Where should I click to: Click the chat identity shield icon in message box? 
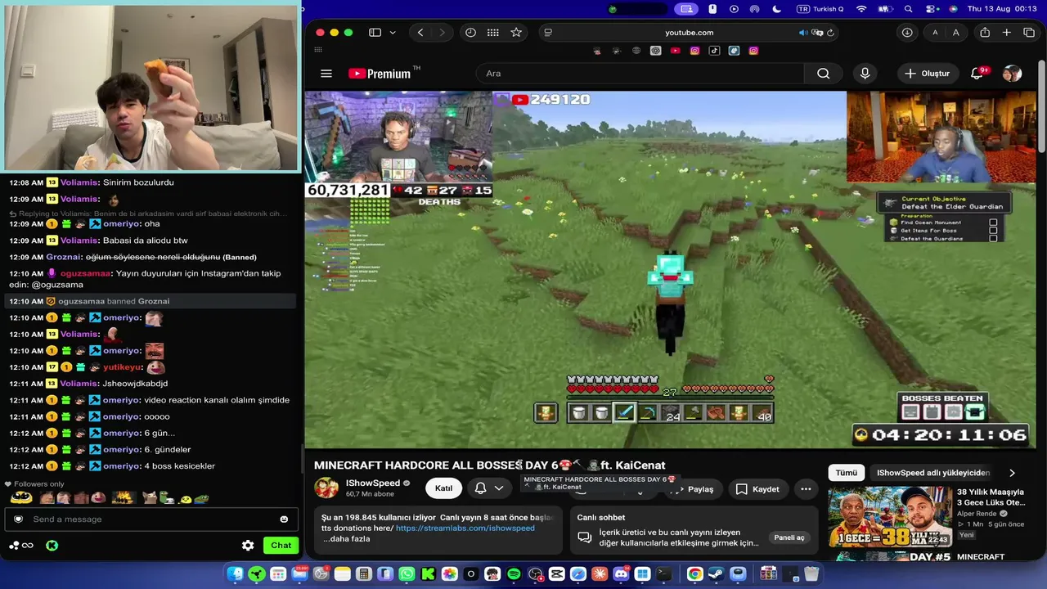coord(18,519)
